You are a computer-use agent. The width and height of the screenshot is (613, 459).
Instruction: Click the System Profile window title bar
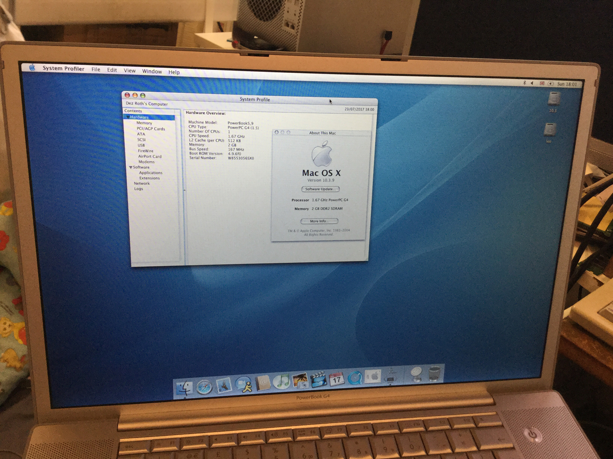(250, 98)
